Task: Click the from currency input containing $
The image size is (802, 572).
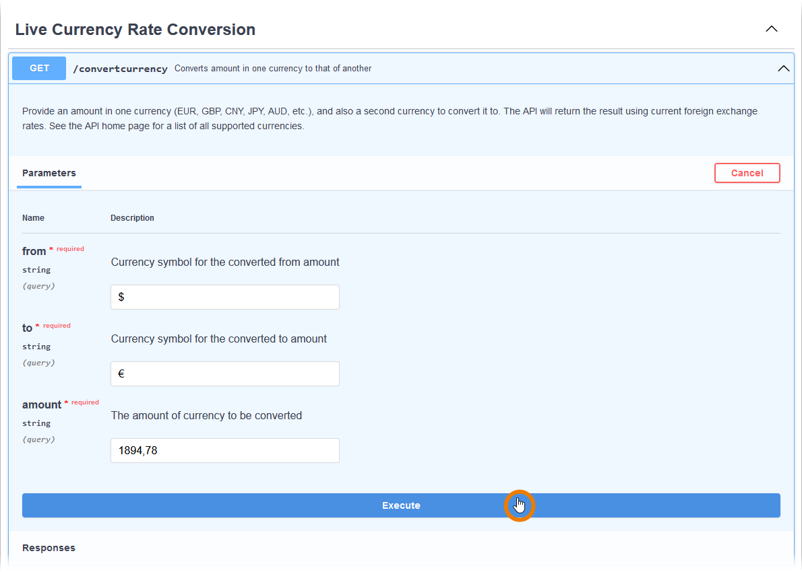Action: click(x=224, y=297)
